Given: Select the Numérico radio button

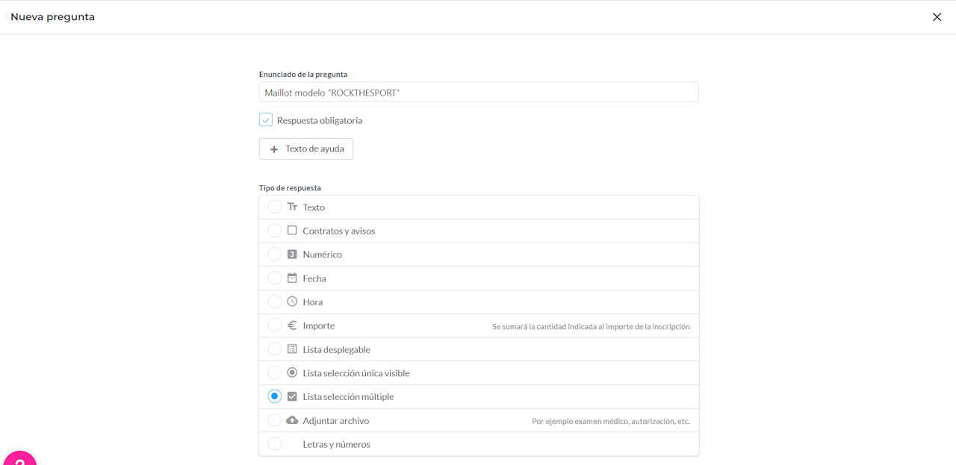Looking at the screenshot, I should [275, 254].
